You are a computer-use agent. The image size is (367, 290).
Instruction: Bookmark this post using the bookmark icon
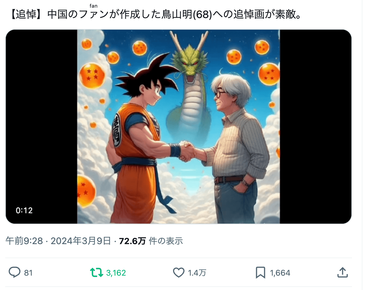(x=260, y=273)
